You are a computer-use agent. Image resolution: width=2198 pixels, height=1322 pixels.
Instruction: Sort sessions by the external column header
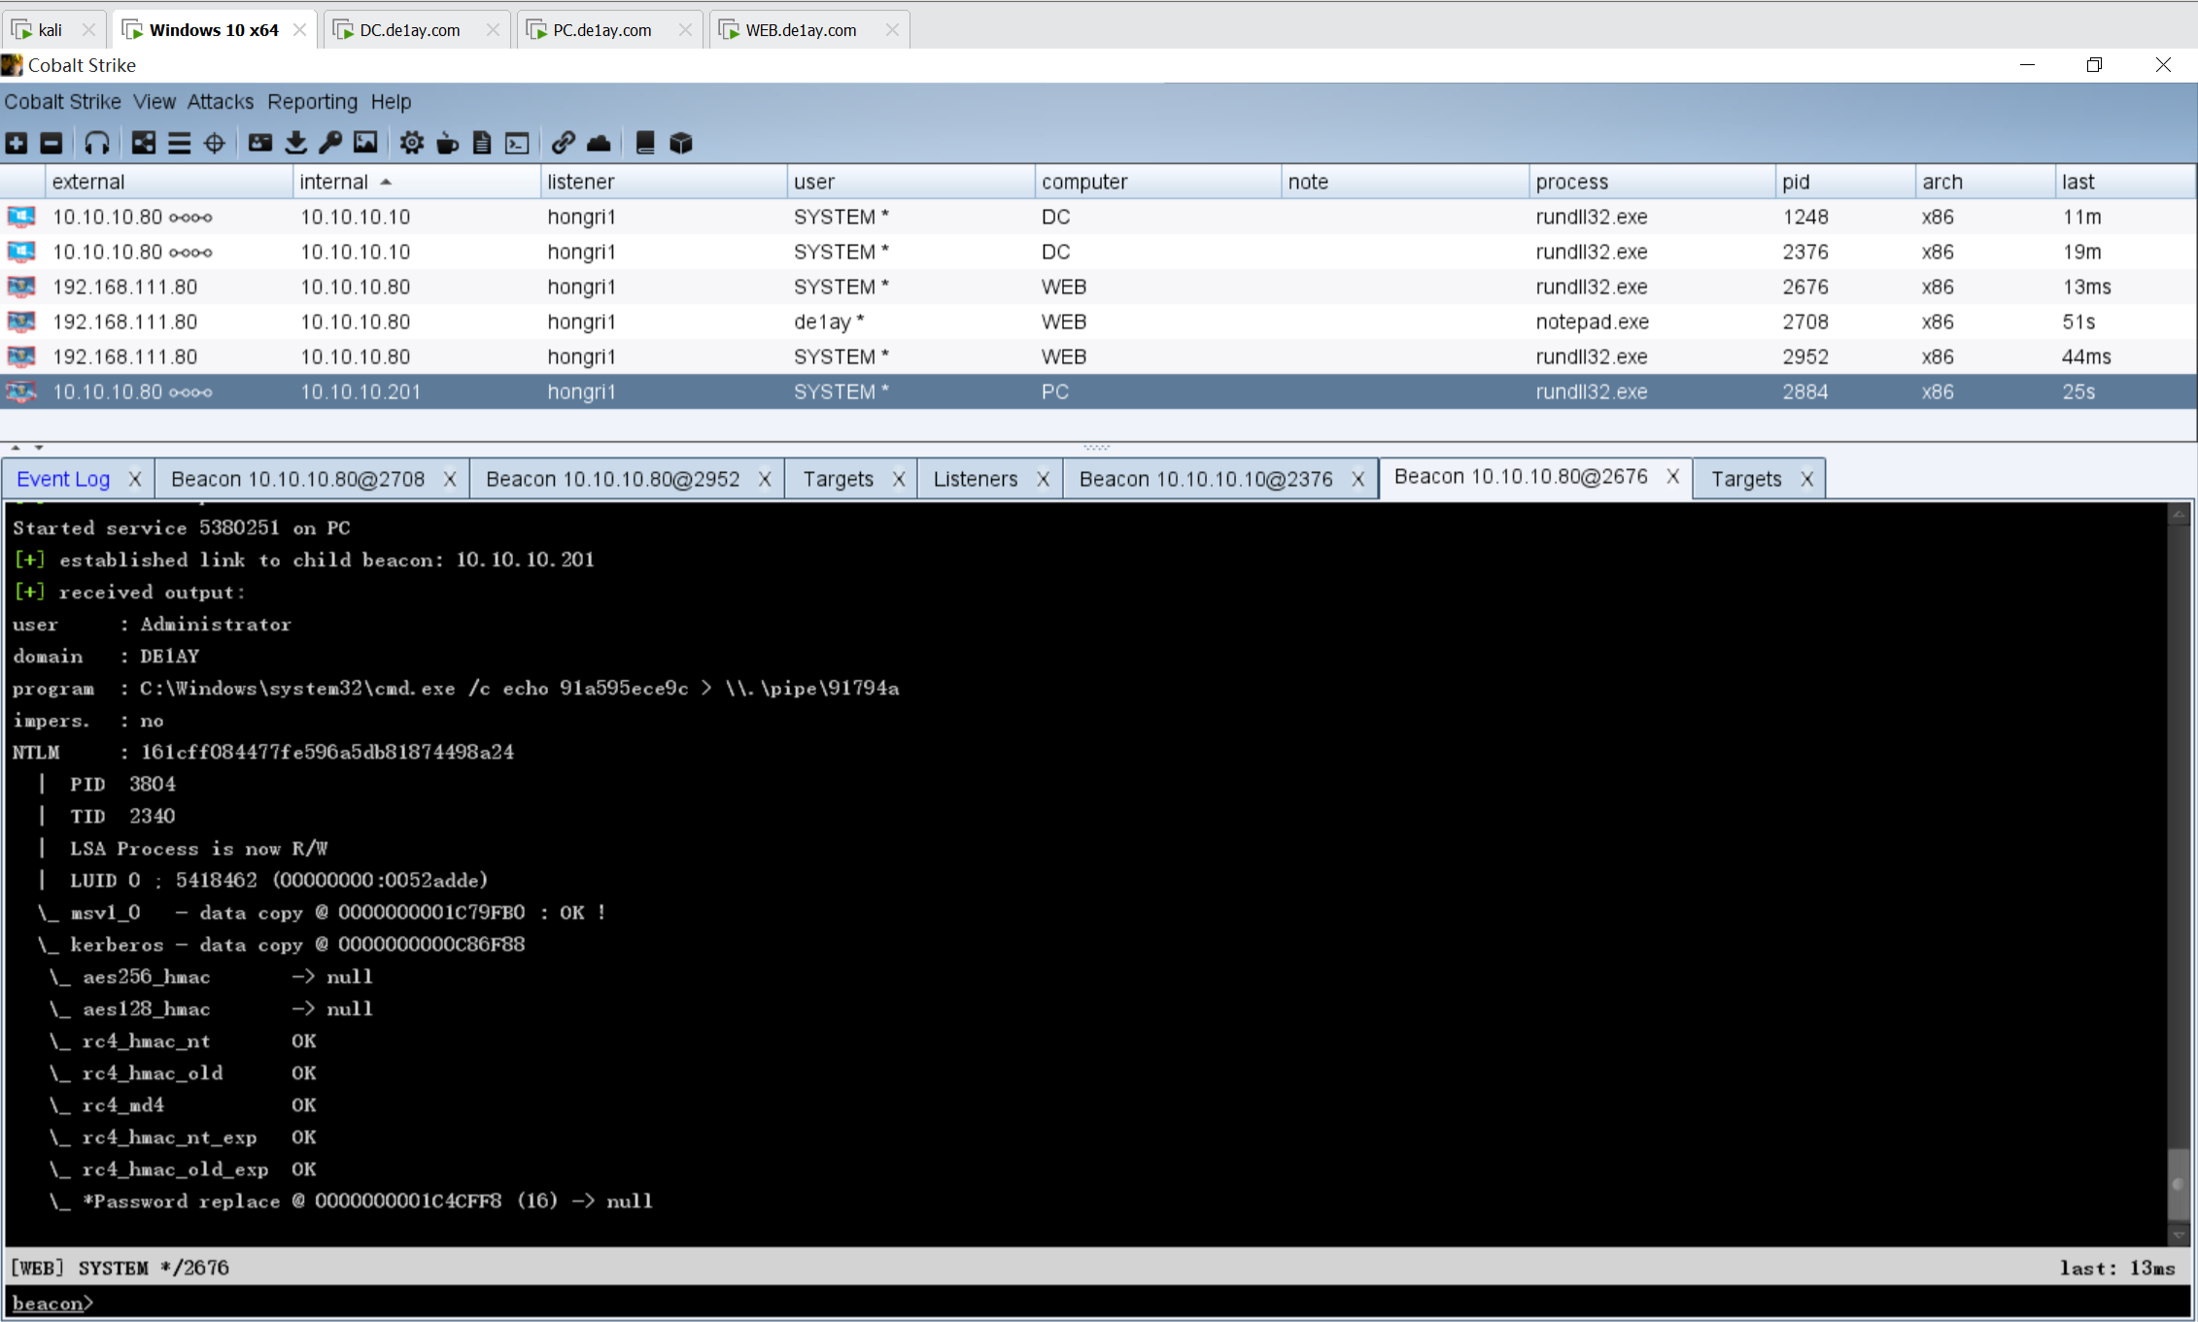pos(168,182)
